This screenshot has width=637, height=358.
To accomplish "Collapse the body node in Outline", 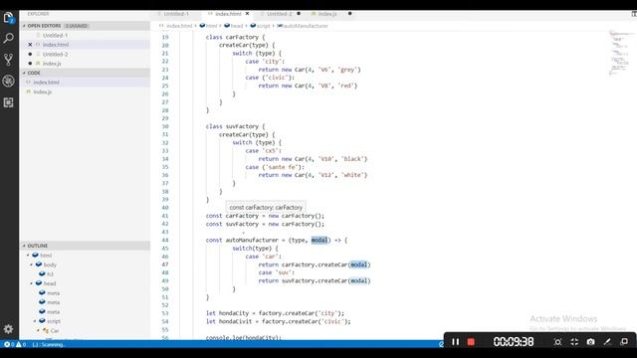I will tap(31, 265).
